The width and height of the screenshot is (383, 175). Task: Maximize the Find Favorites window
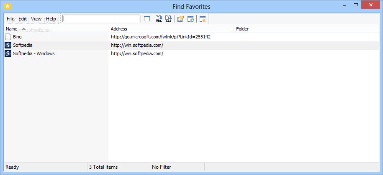356,5
